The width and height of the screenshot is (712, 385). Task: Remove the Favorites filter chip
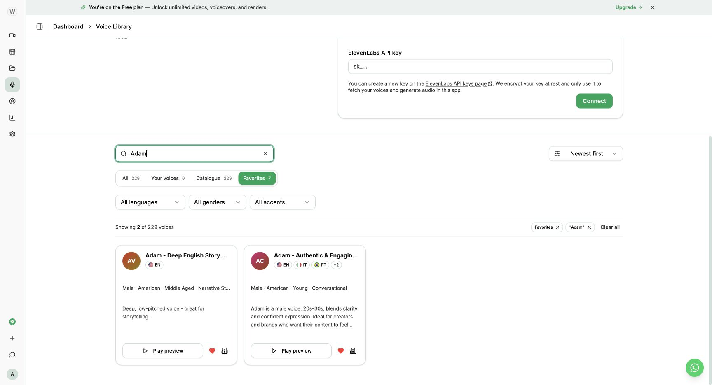(557, 227)
